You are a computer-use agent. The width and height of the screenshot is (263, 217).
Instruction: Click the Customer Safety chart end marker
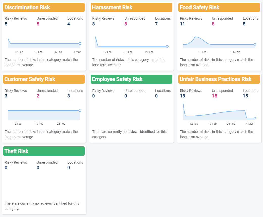tap(80, 111)
